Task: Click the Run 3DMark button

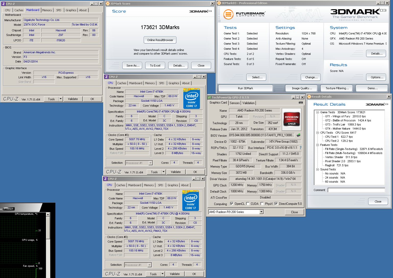Action: pyautogui.click(x=245, y=88)
